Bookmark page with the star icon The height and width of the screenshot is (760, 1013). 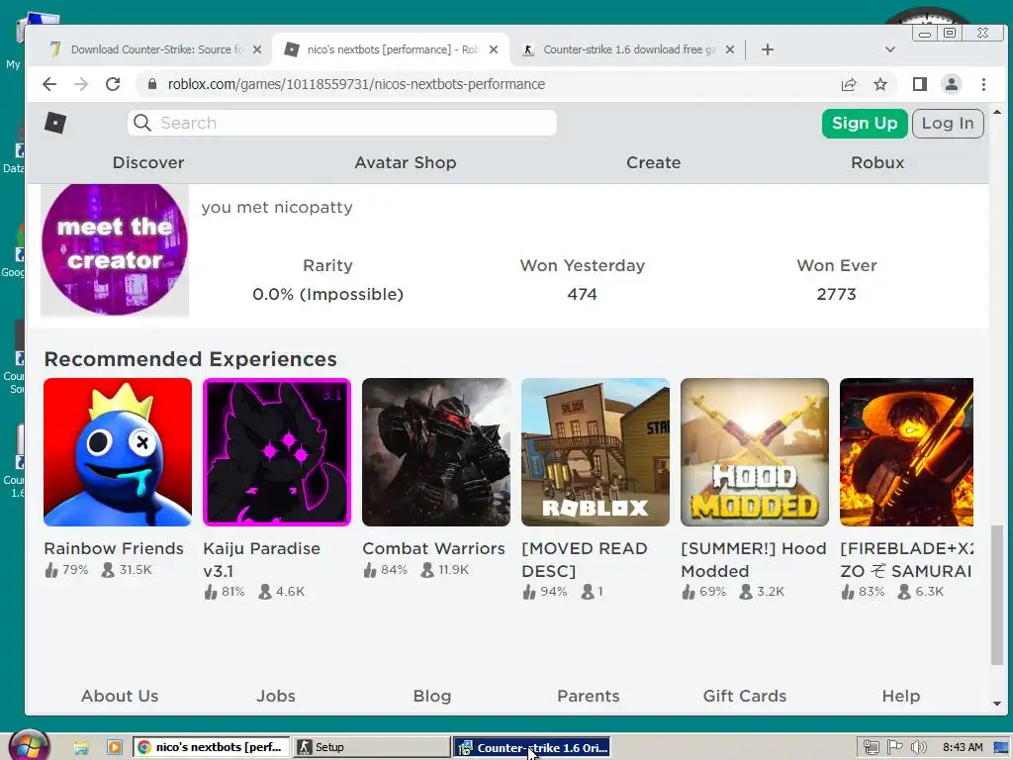click(879, 84)
